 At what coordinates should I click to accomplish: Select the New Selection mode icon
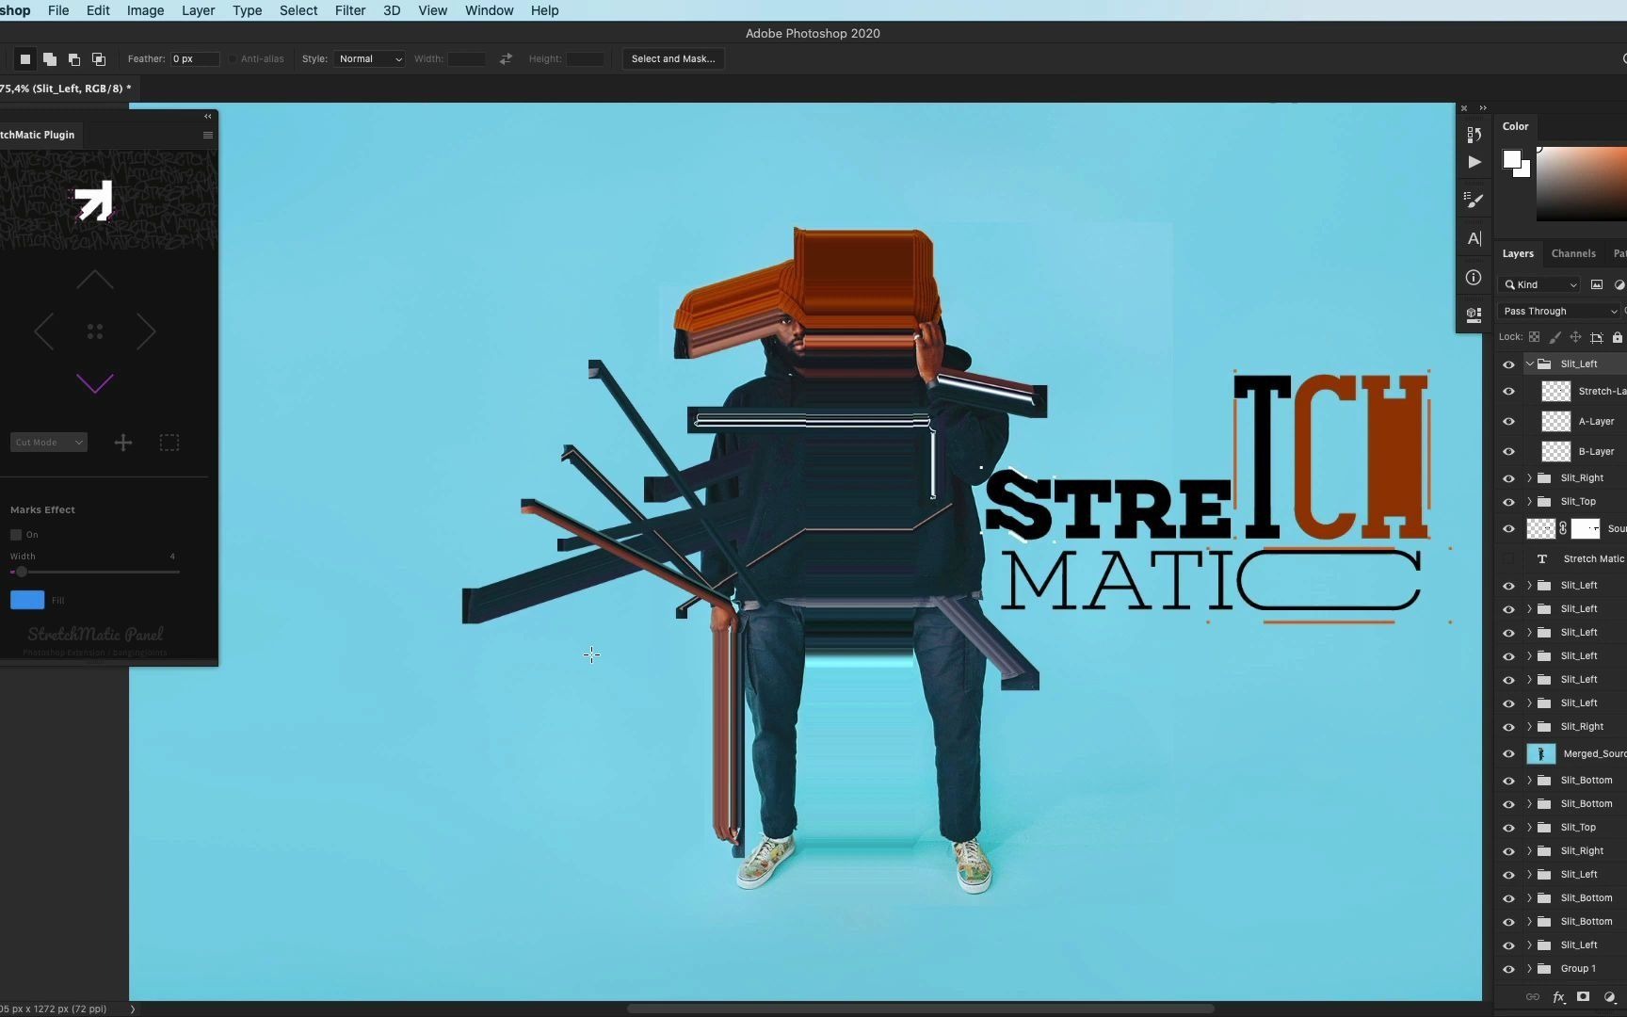[24, 58]
